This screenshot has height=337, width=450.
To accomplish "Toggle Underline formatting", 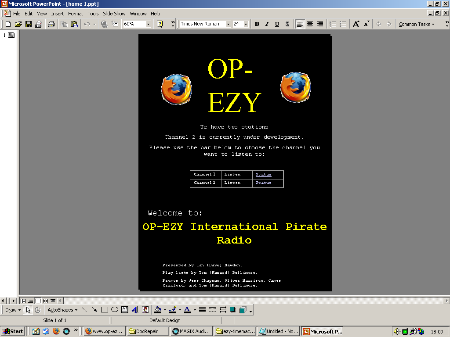I will point(277,24).
